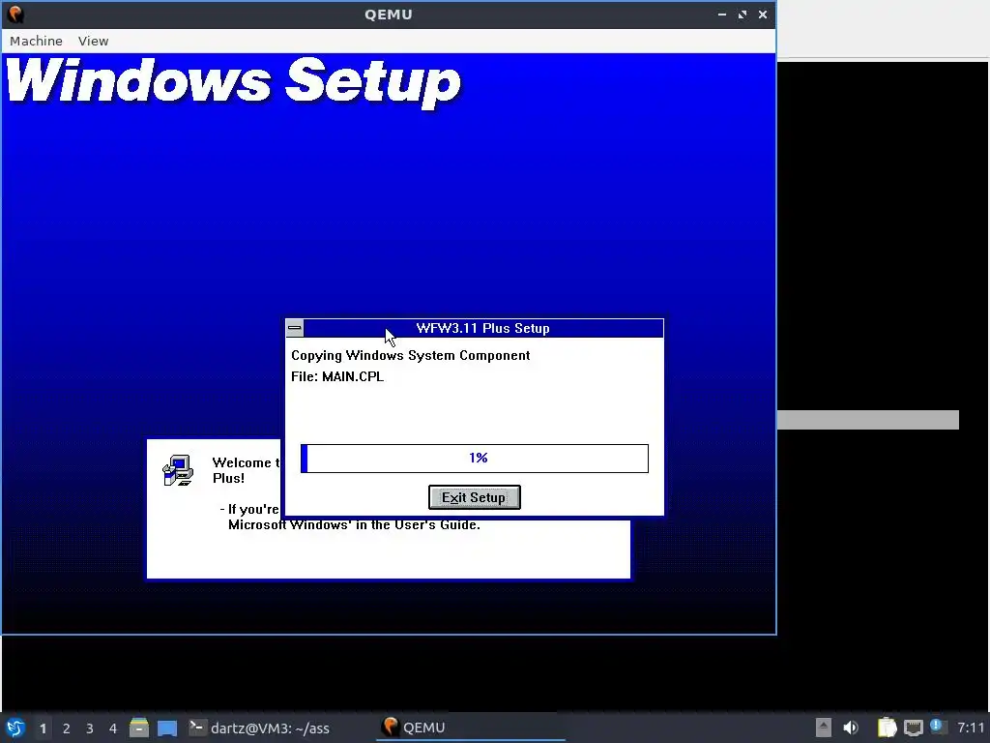This screenshot has height=743, width=990.
Task: Open the volume control tray icon
Action: [x=851, y=728]
